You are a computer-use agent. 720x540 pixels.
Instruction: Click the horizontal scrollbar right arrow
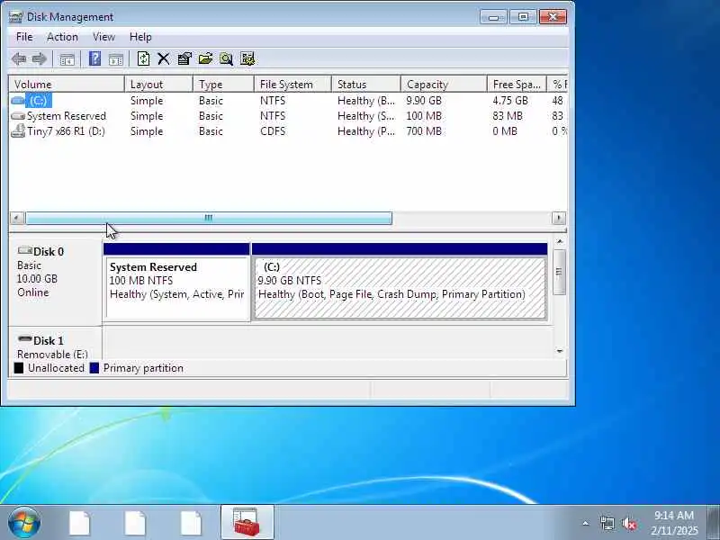[559, 218]
